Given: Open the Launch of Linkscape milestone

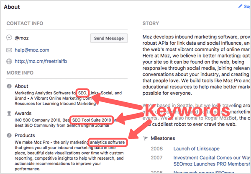Looking at the screenshot, I should [197, 149].
